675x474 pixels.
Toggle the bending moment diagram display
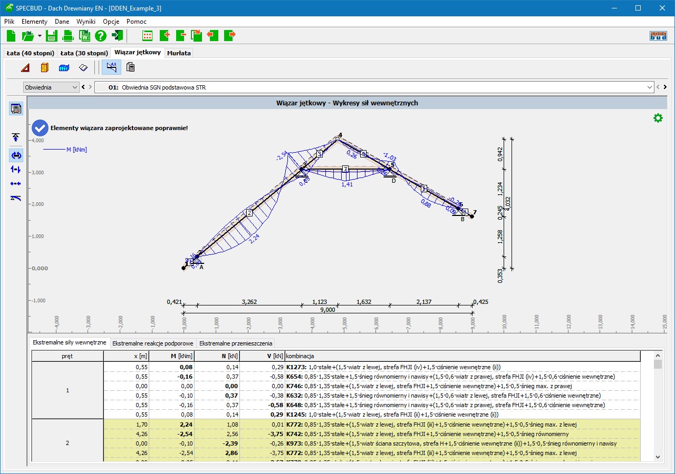[16, 155]
